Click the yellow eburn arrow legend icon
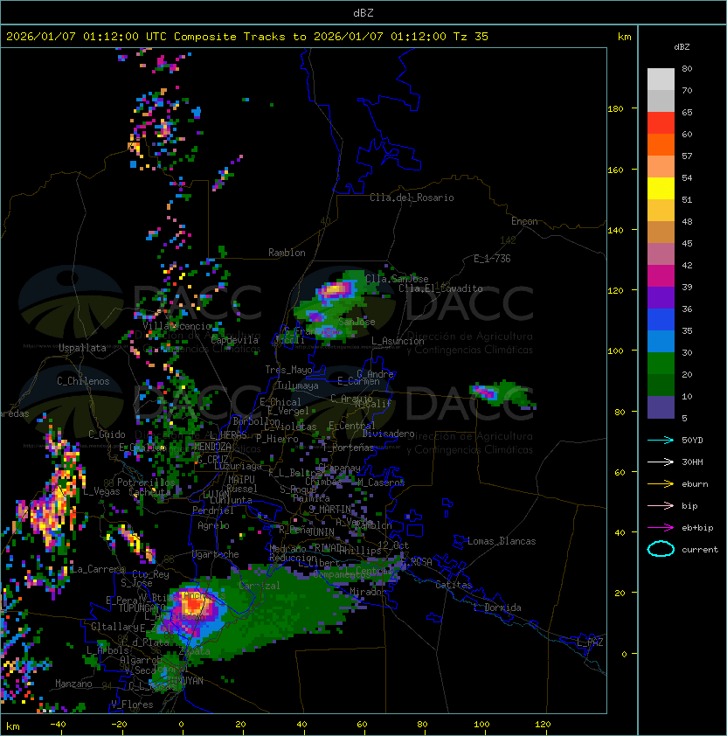727x736 pixels. pyautogui.click(x=661, y=484)
